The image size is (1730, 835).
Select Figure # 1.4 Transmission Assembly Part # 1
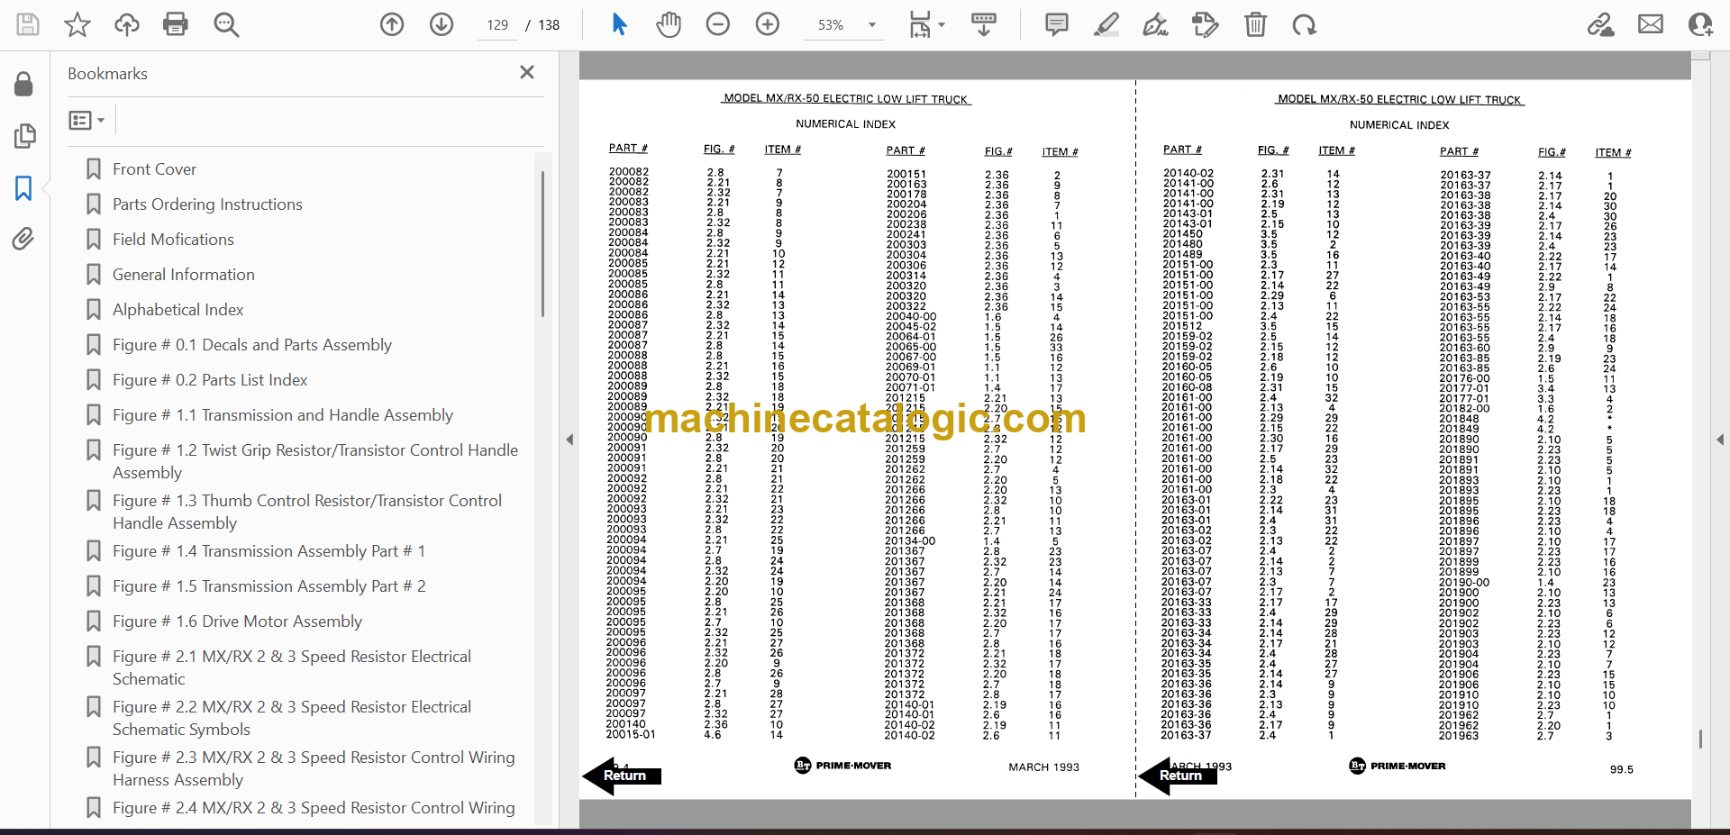pyautogui.click(x=269, y=551)
